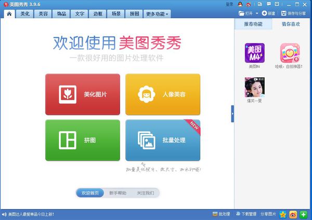The width and height of the screenshot is (312, 220).
Task: Click the 打开 folder button
Action: [246, 13]
